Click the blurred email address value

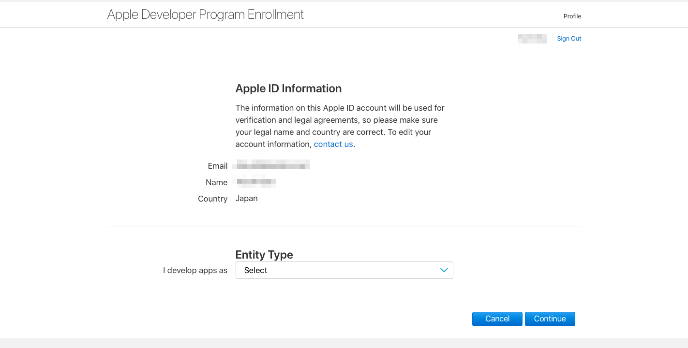tap(271, 165)
